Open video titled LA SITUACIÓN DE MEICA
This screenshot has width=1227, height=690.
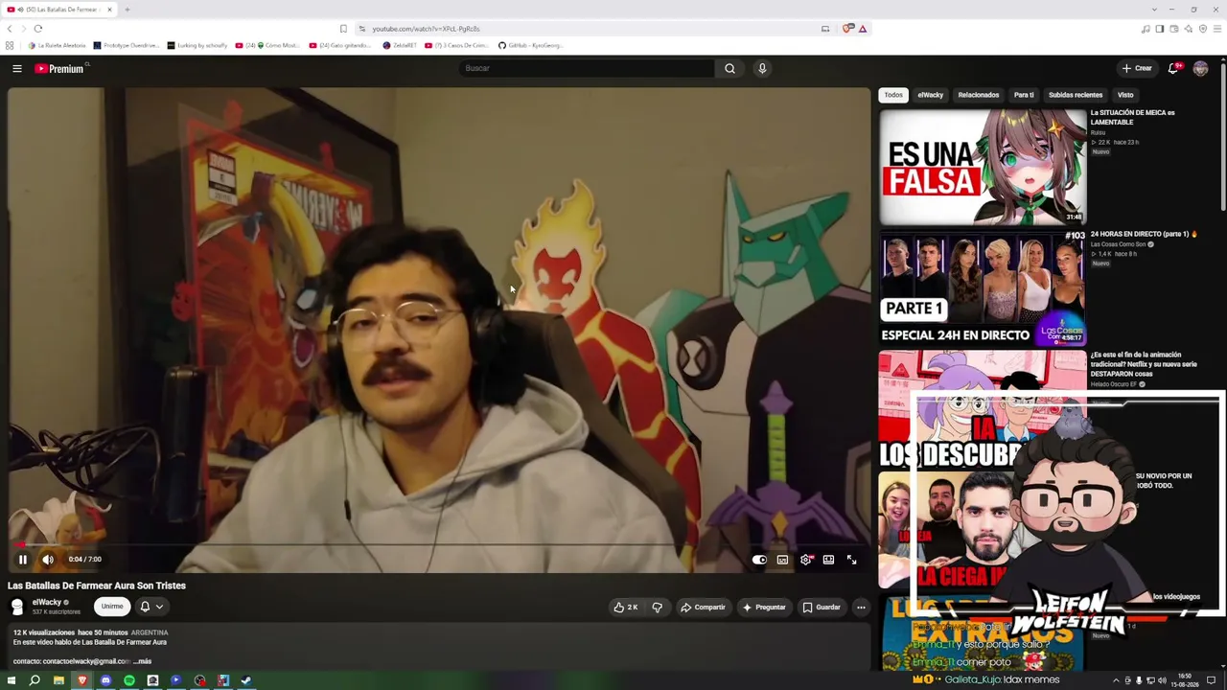click(x=1132, y=117)
